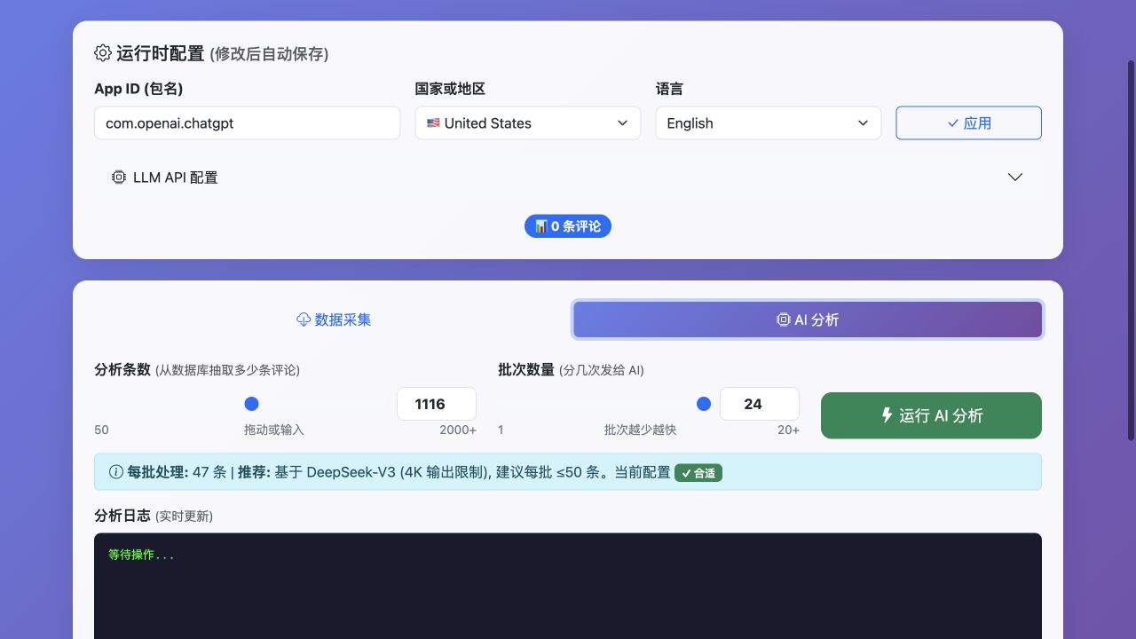Click the chart icon in 0 条评论 badge
This screenshot has width=1136, height=639.
tap(541, 226)
